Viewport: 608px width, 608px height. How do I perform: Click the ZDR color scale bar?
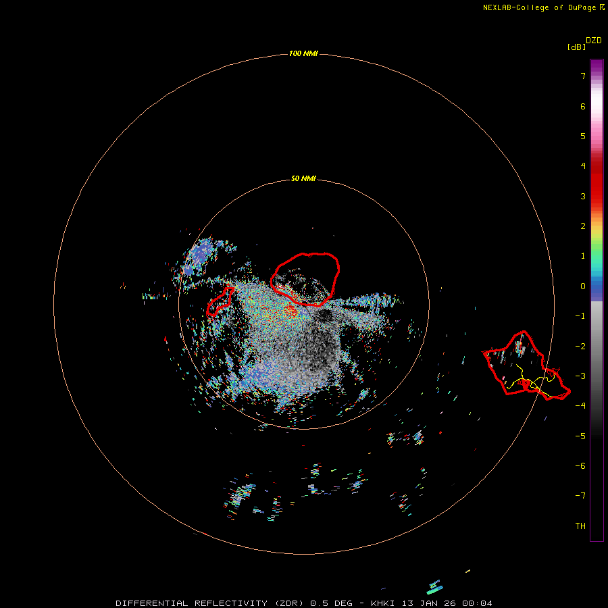click(597, 301)
